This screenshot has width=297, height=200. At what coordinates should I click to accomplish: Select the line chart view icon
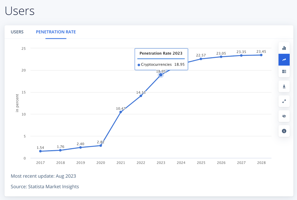[x=284, y=60]
